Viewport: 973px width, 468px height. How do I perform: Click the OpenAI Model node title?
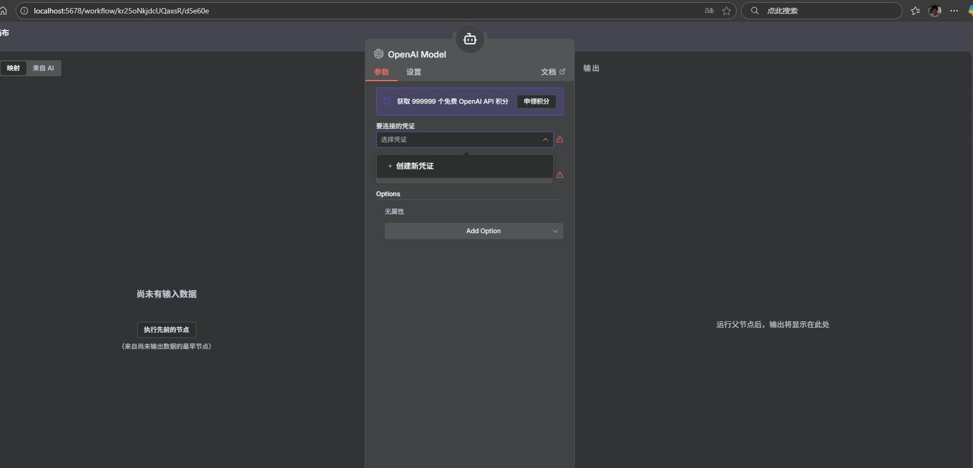click(417, 54)
